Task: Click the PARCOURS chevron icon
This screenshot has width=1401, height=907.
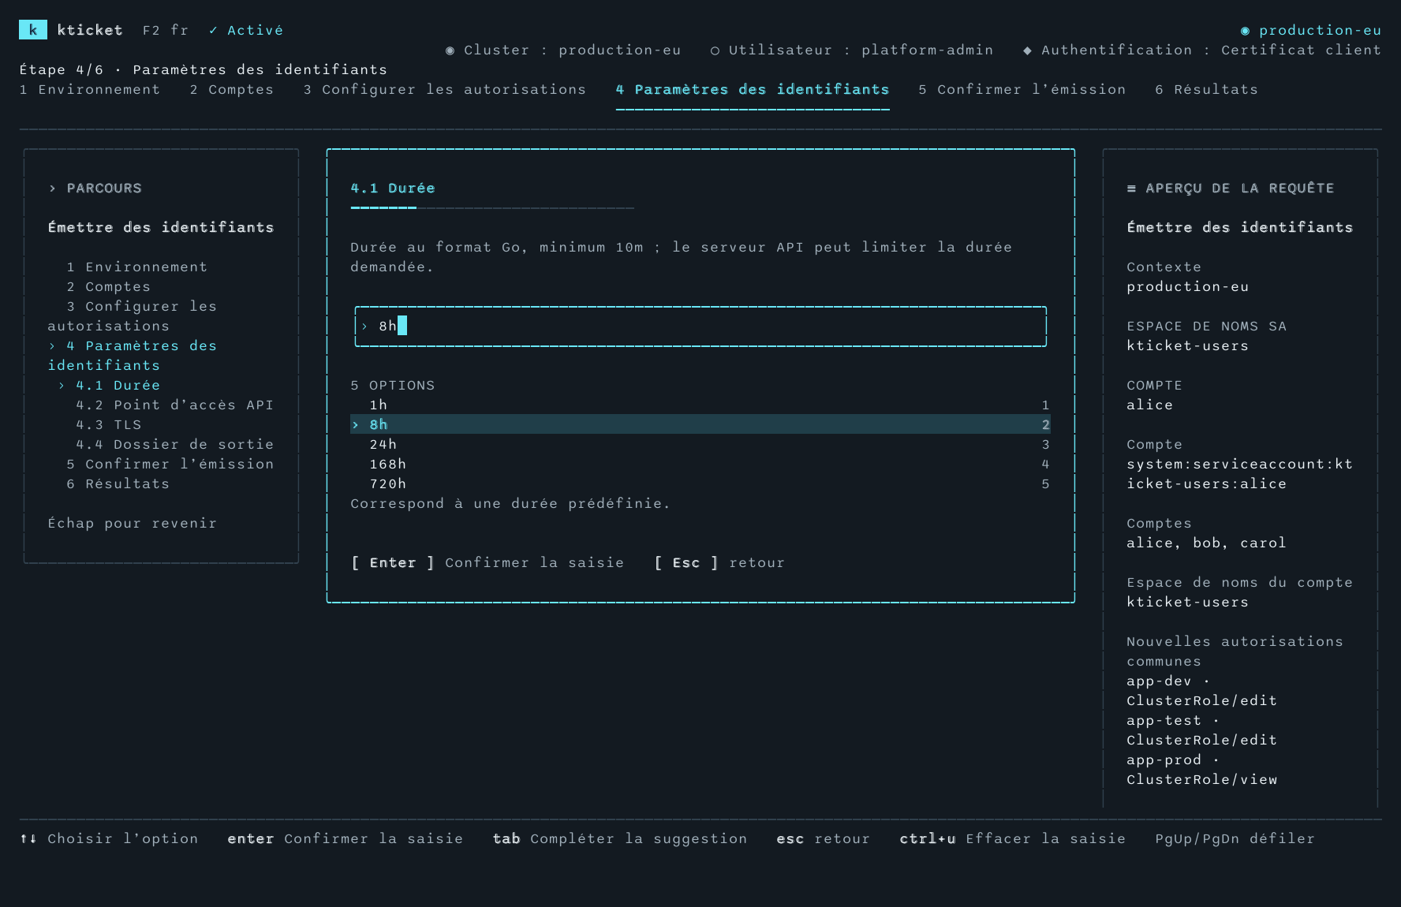Action: coord(52,188)
